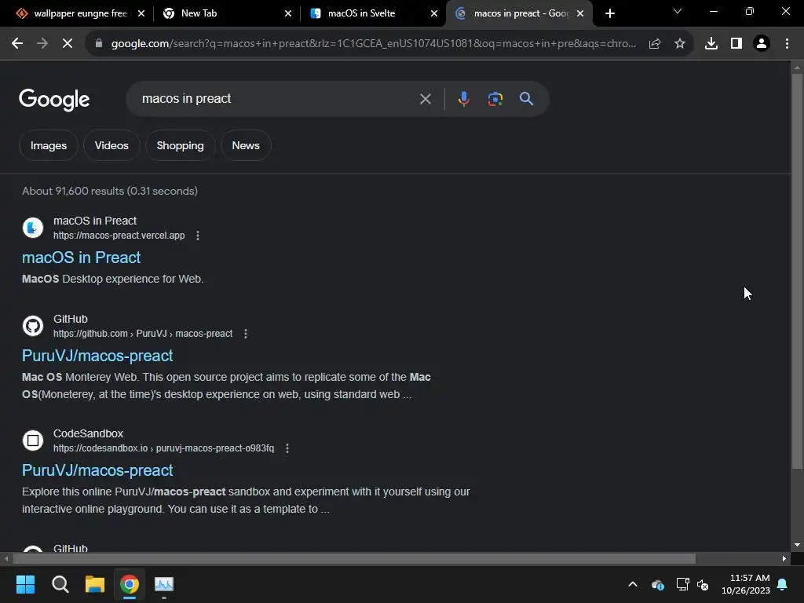Click the forward navigation arrow

click(42, 44)
